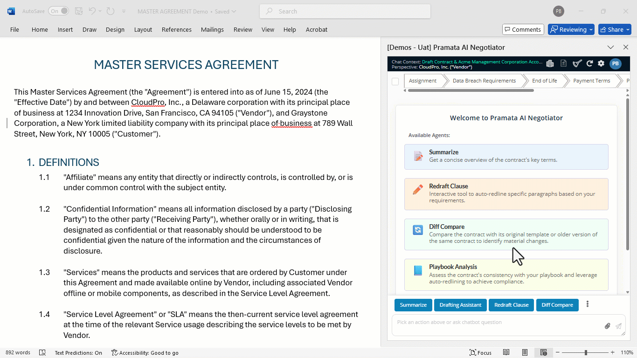Screen dimensions: 637x358
Task: Open the Draw tab
Action: pos(90,29)
